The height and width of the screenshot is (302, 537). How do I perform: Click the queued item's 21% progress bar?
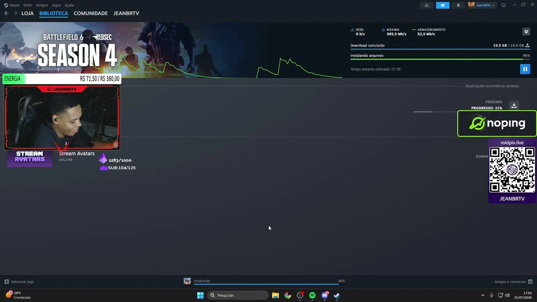[435, 112]
